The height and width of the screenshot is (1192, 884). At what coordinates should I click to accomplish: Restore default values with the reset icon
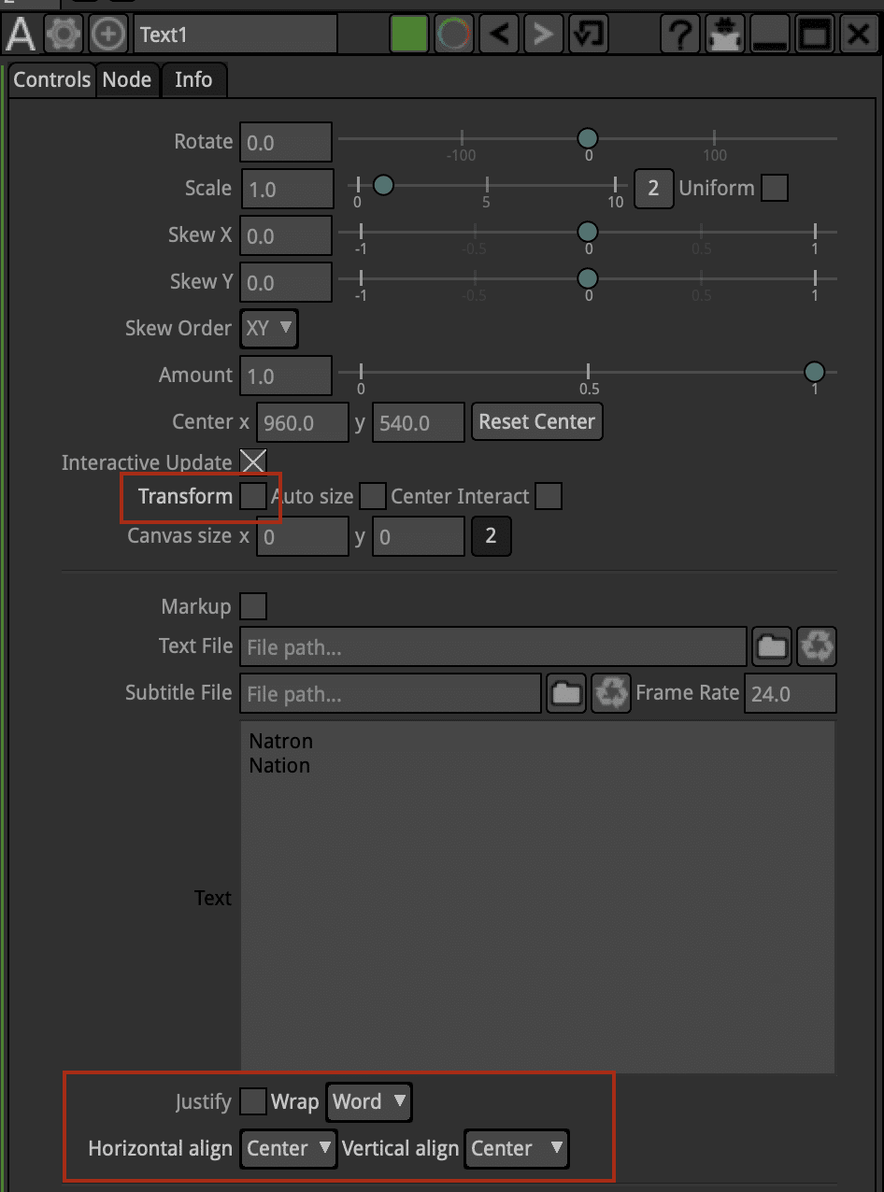(x=589, y=35)
